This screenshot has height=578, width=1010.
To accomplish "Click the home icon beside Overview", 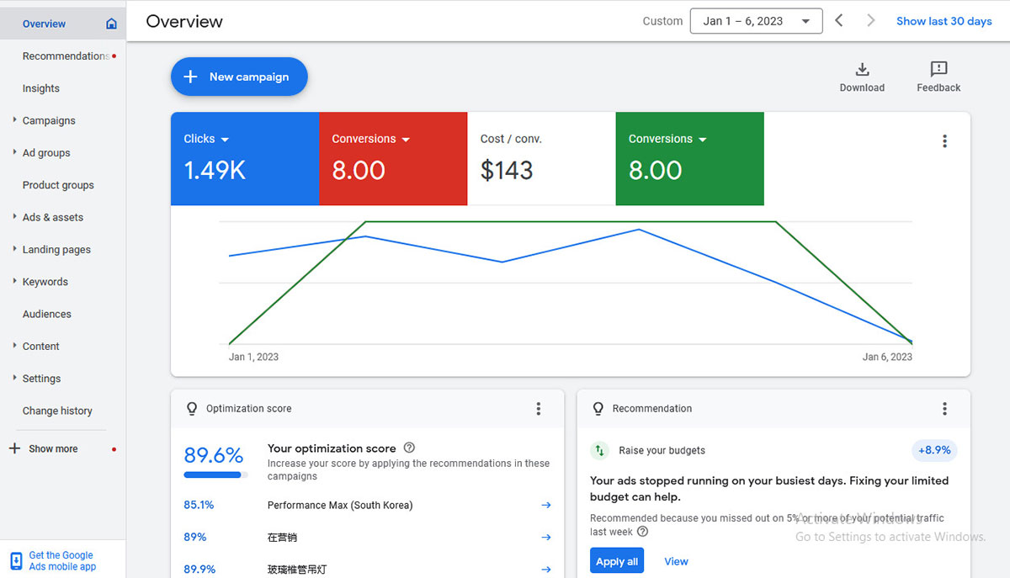I will pyautogui.click(x=111, y=24).
